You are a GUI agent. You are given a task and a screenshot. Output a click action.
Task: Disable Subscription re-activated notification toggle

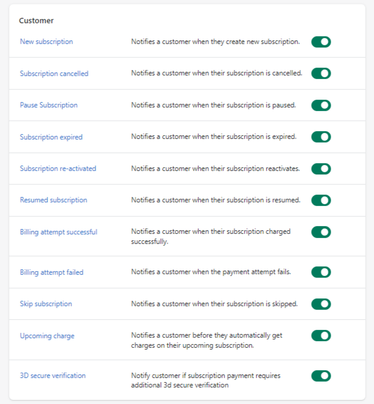[321, 168]
